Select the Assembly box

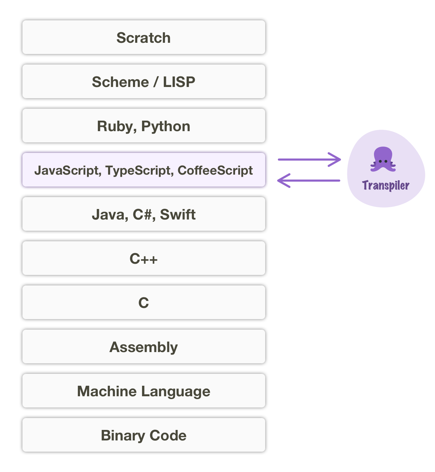pos(144,346)
